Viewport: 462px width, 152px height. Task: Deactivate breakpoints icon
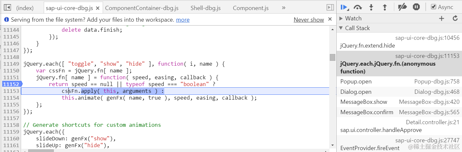tap(402, 7)
